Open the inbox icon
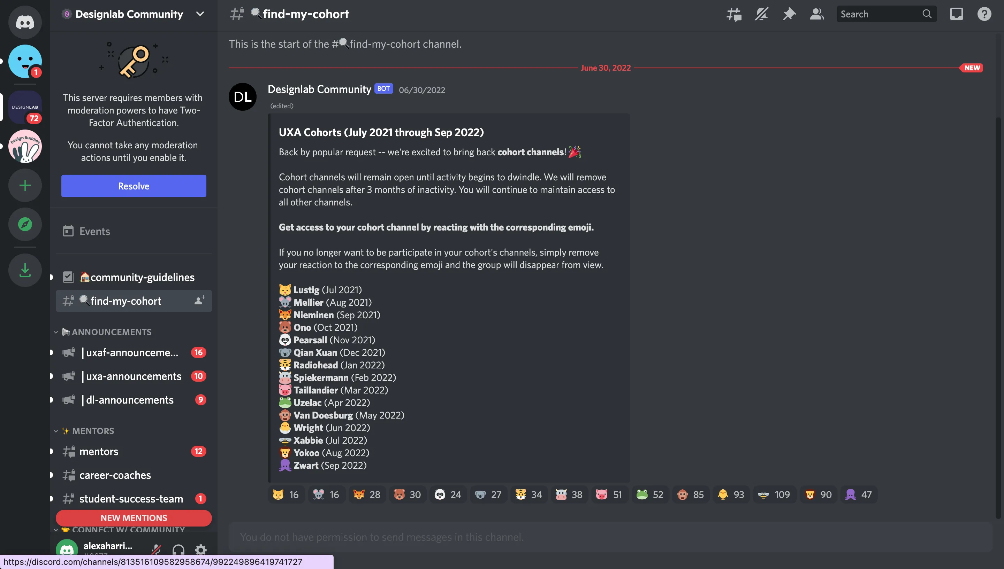Screen dimensions: 1004x569 [x=956, y=14]
